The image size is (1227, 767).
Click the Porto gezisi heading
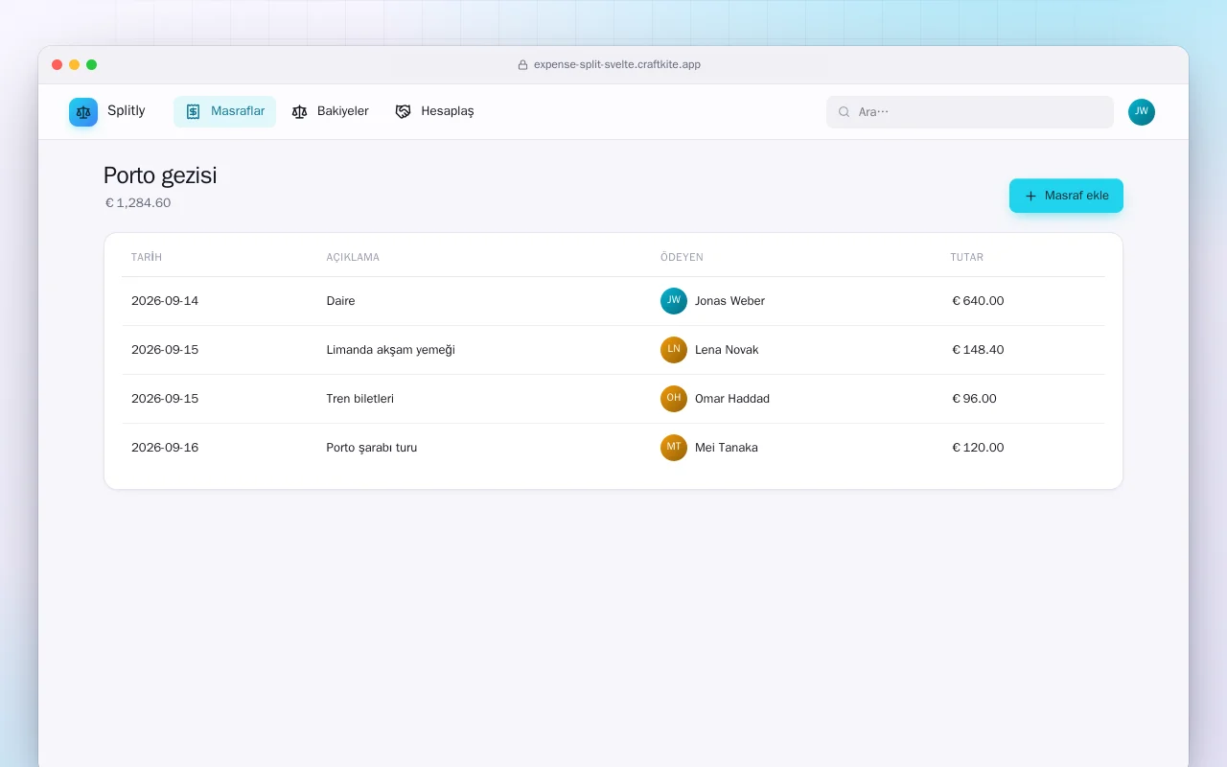click(x=160, y=175)
